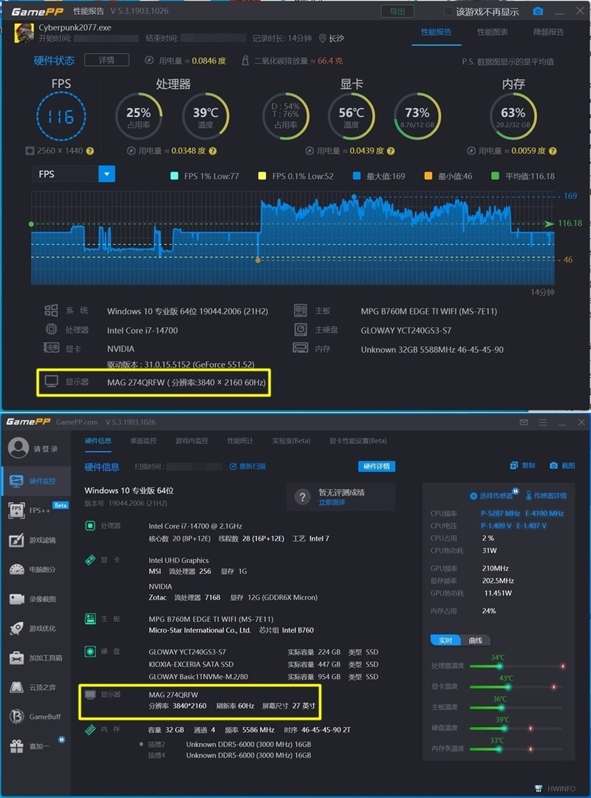Click the cyan FPS 1% Low legend swatch

point(174,176)
